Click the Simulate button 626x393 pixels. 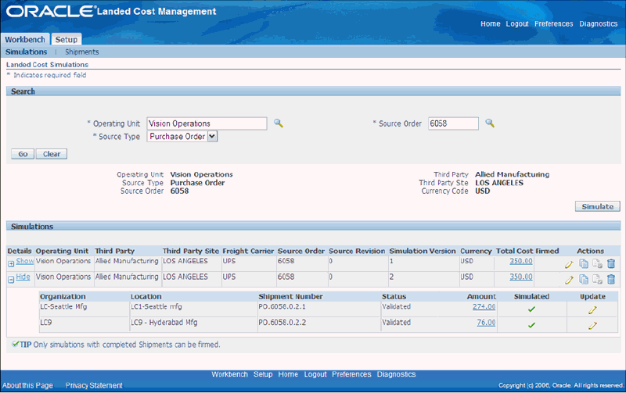click(597, 206)
